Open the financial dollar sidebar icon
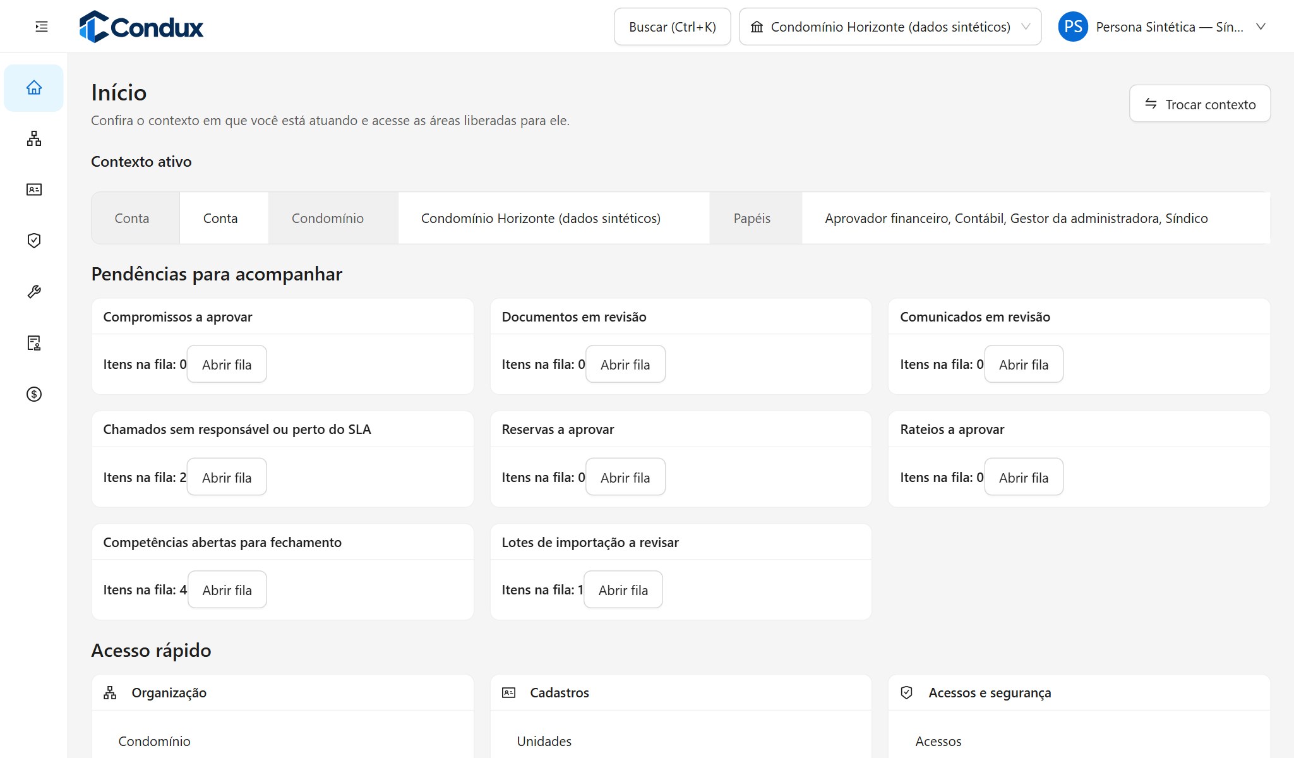 pyautogui.click(x=34, y=394)
